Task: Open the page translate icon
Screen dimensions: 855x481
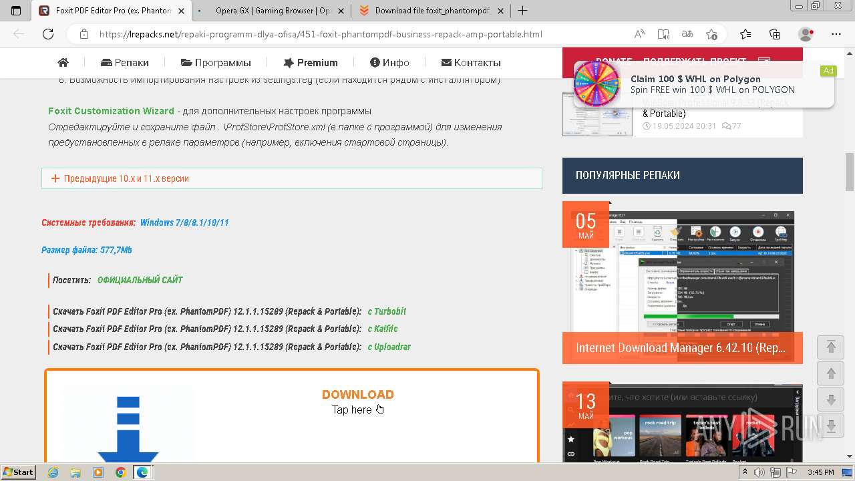Action: 687,34
